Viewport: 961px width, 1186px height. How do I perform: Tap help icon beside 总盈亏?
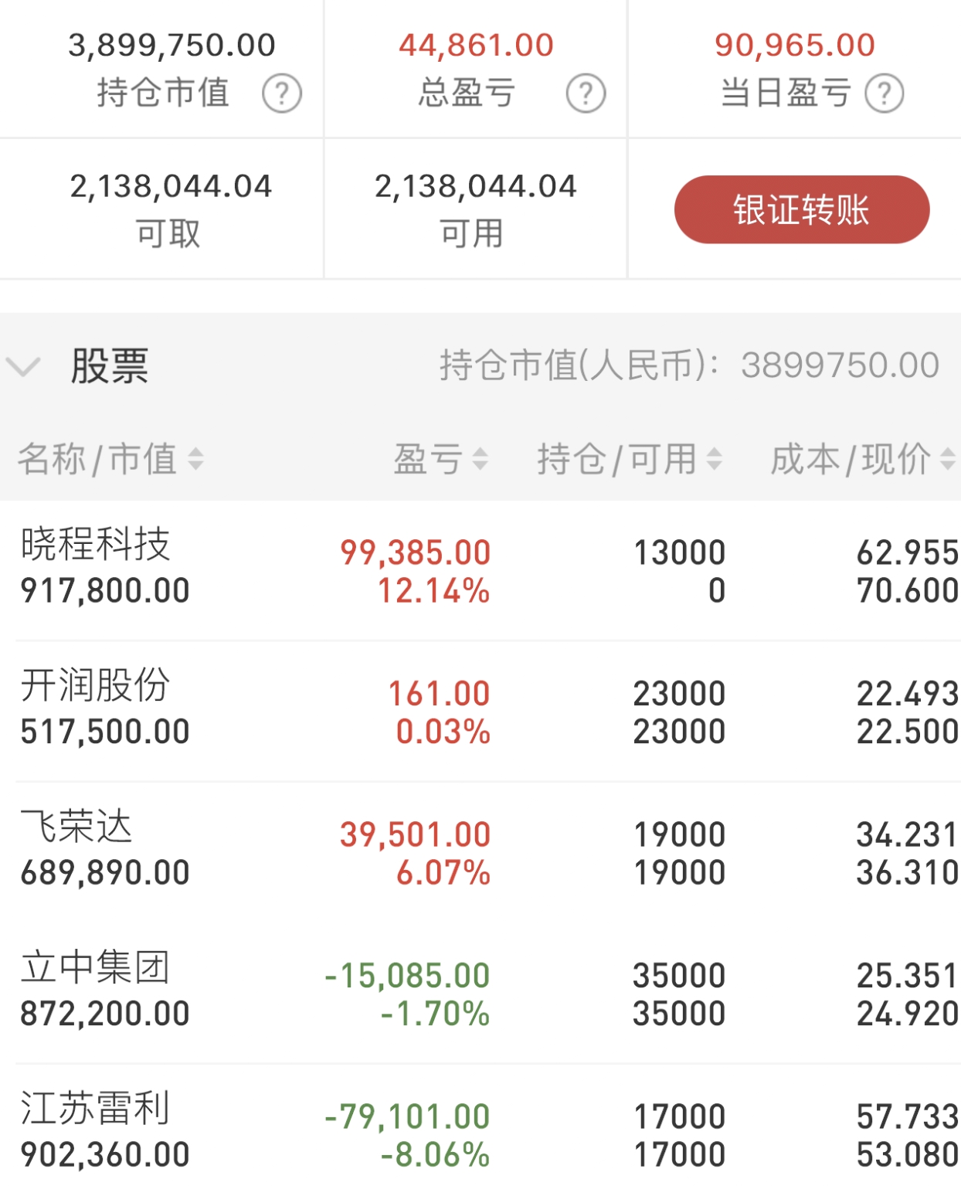coord(586,93)
